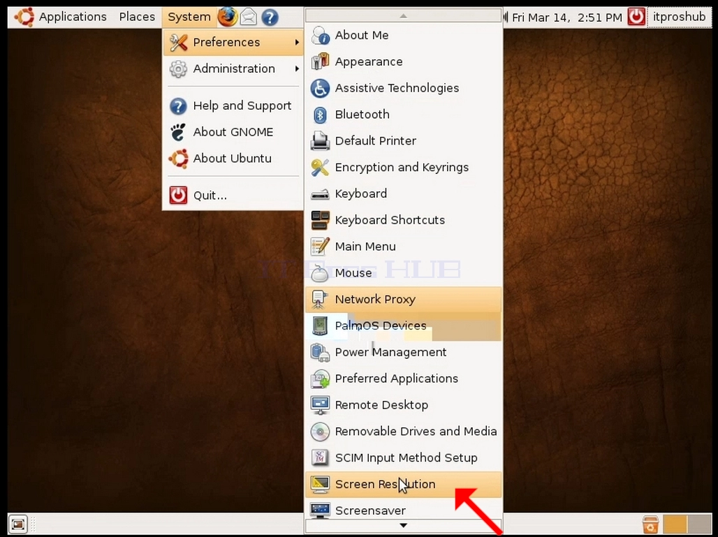Select Network Proxy

click(404, 300)
